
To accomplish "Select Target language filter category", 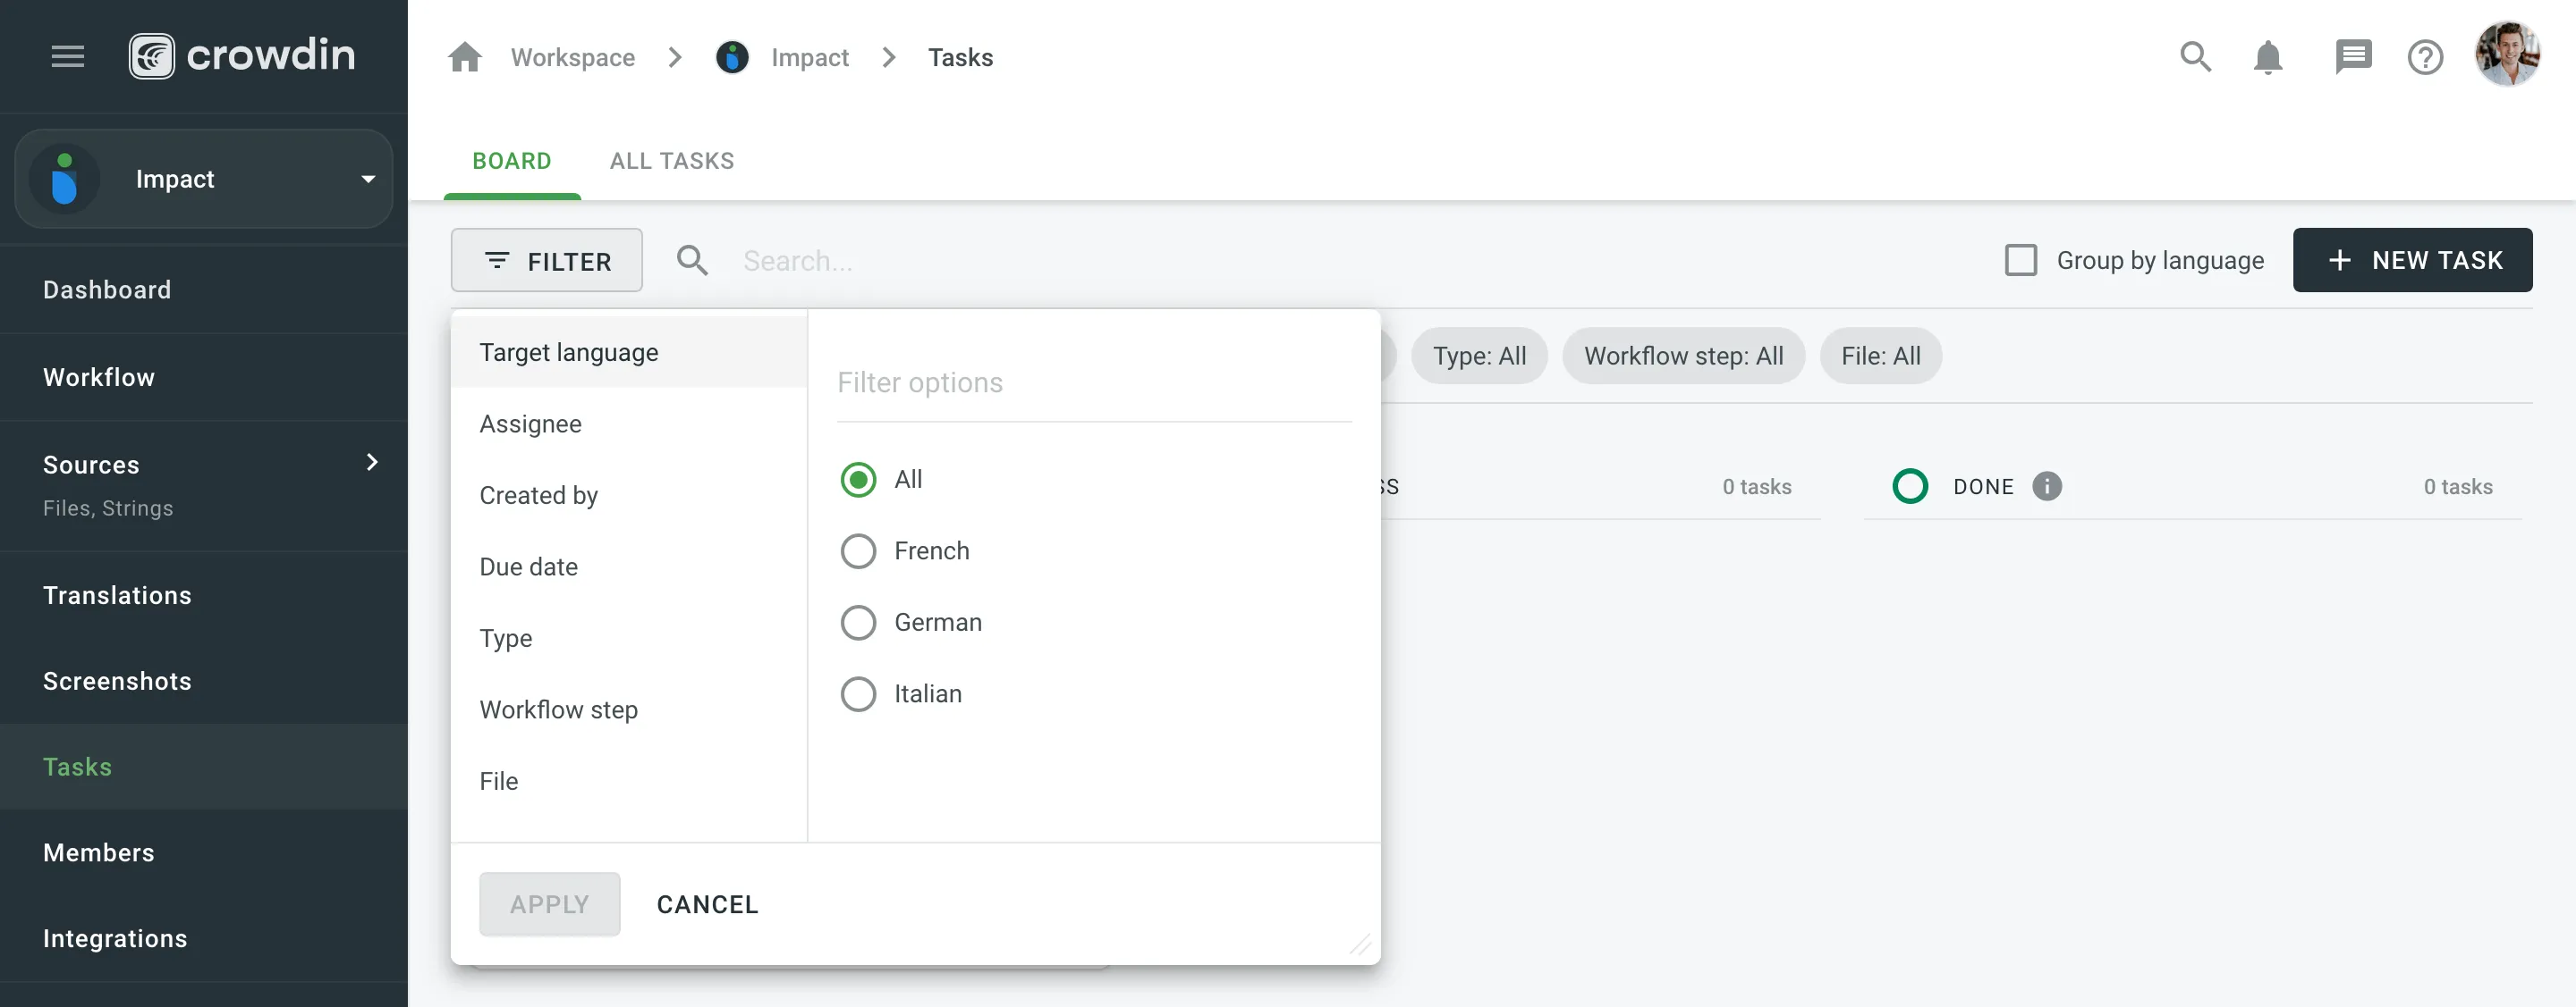I will pyautogui.click(x=629, y=353).
